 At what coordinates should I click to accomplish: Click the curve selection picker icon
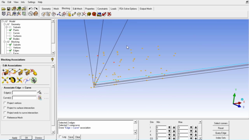coord(40,98)
